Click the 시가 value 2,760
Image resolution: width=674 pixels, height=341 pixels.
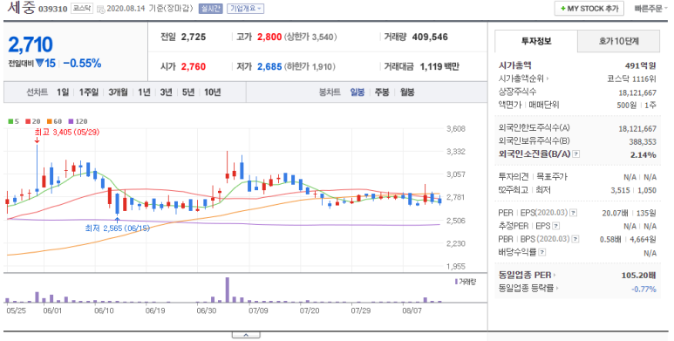click(194, 66)
